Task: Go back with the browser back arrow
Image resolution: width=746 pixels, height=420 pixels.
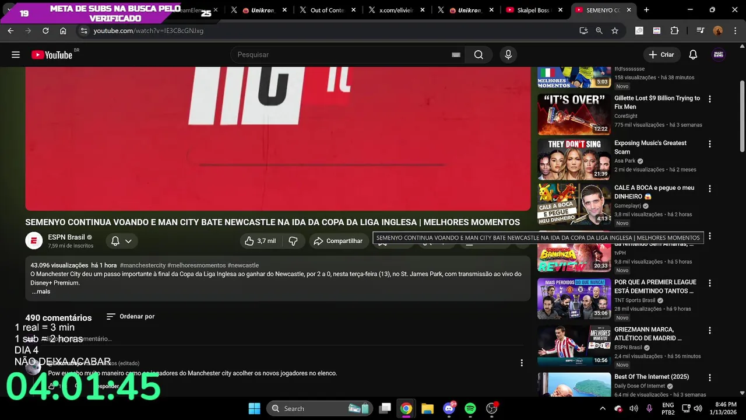Action: (x=10, y=31)
